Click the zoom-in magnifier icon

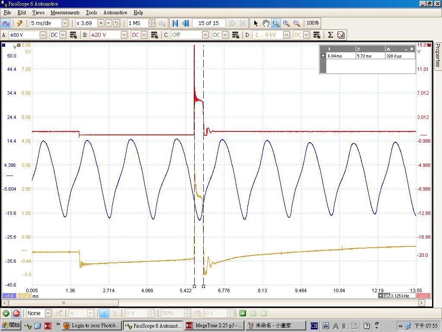pos(286,23)
